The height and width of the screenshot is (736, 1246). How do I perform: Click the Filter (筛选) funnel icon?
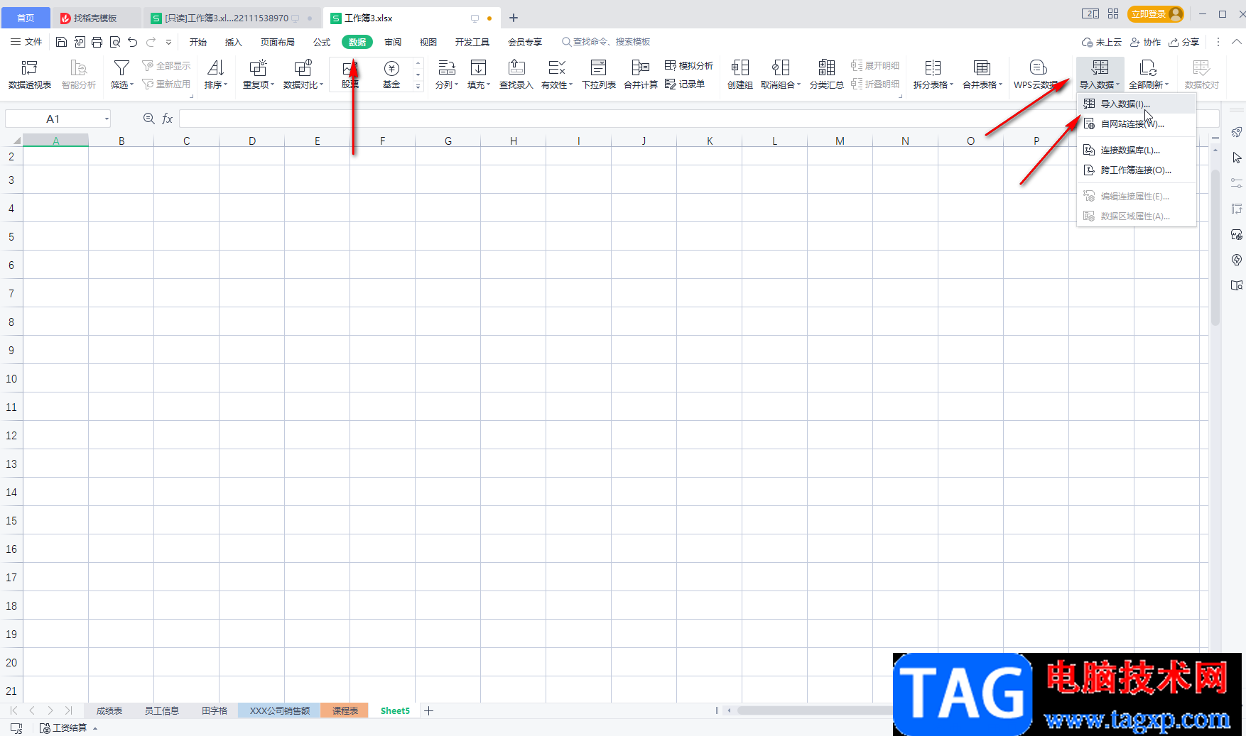tap(121, 68)
